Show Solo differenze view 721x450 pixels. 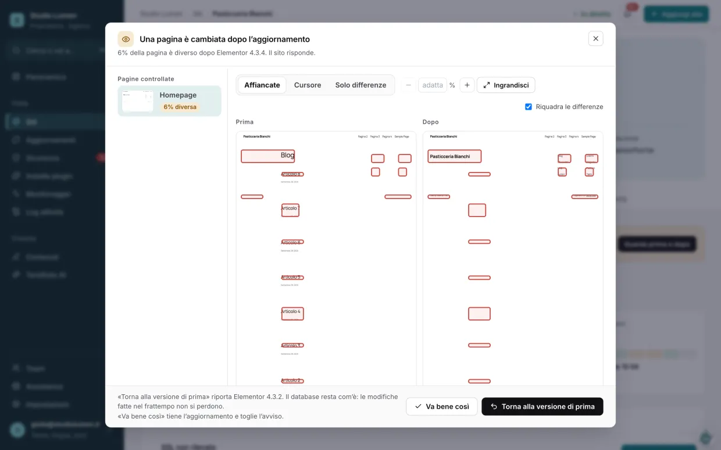pos(360,85)
